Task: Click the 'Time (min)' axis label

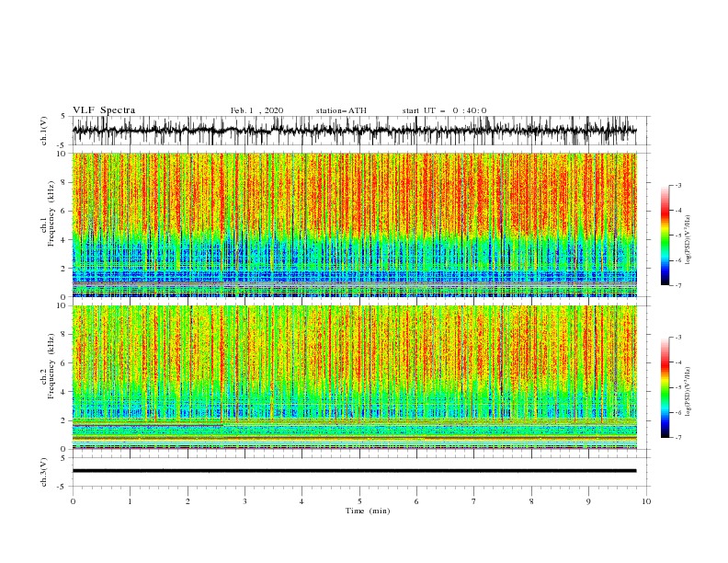Action: pyautogui.click(x=368, y=511)
